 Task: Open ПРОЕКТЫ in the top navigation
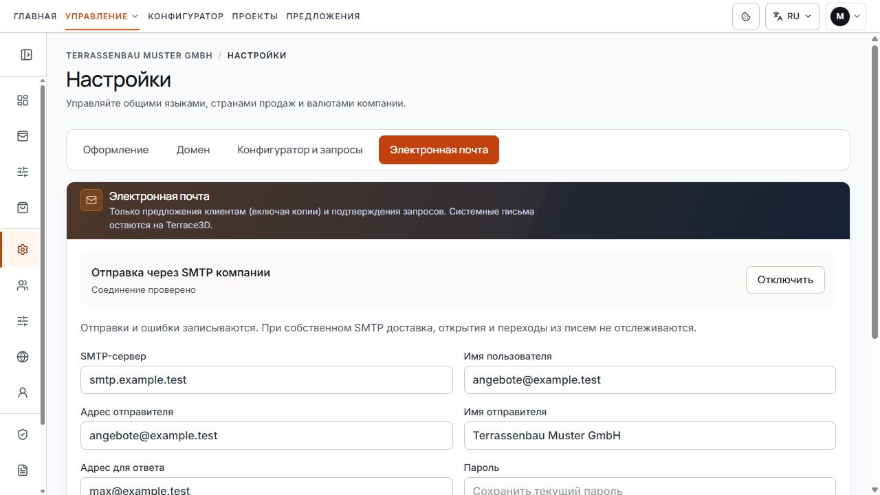pos(255,16)
